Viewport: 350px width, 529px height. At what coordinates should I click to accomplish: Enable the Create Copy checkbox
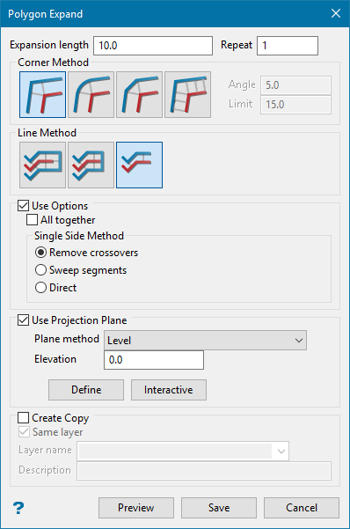(23, 418)
